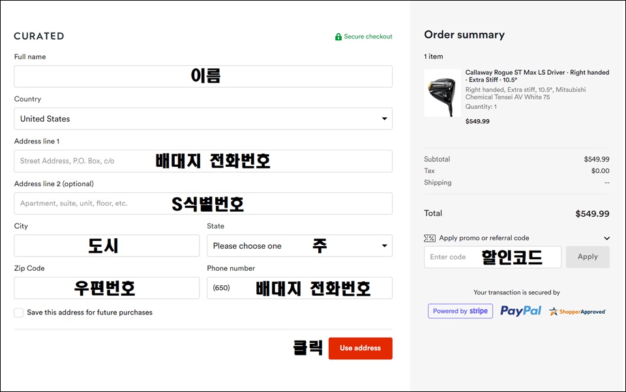Check Save this address for future purchases
This screenshot has height=392, width=626.
19,313
